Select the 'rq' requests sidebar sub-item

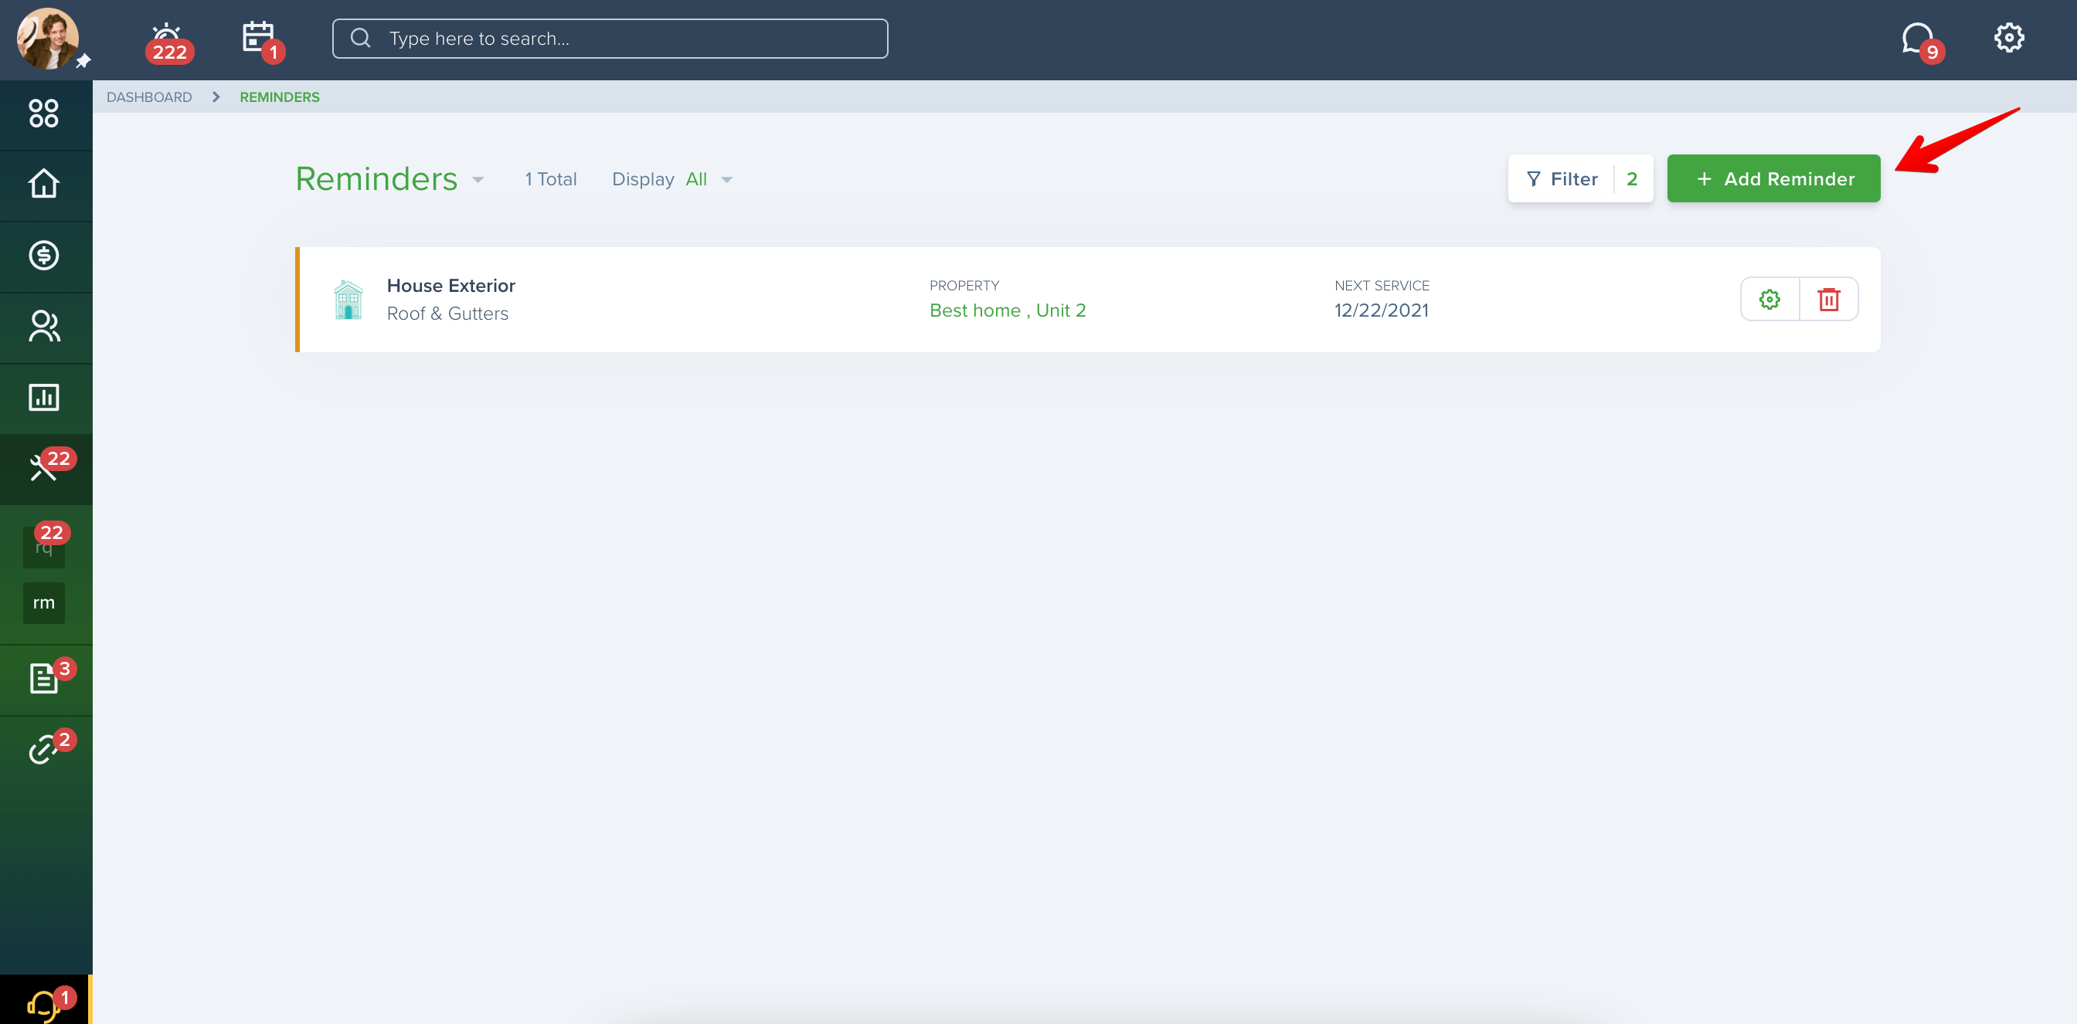(x=43, y=547)
